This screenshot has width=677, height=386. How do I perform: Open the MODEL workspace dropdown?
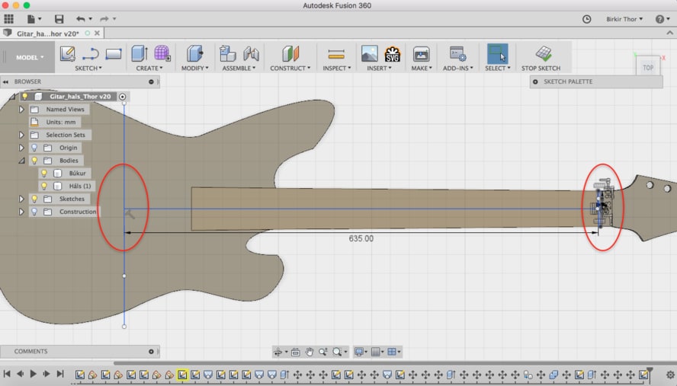[x=30, y=57]
